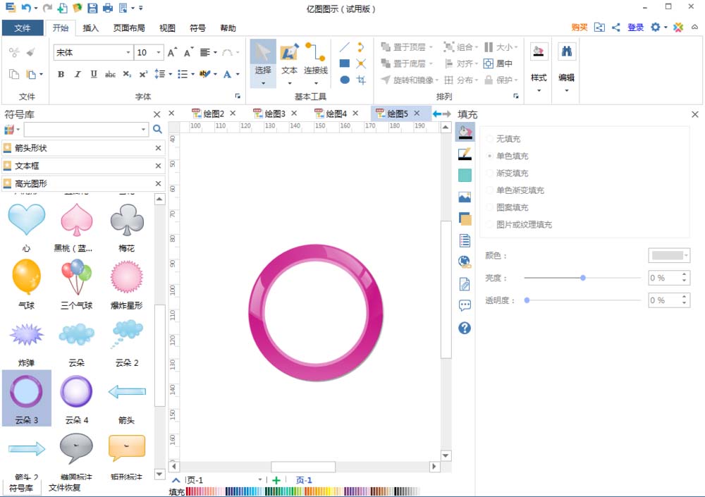The image size is (705, 497).
Task: Click the Save icon in quick access bar
Action: (x=92, y=8)
